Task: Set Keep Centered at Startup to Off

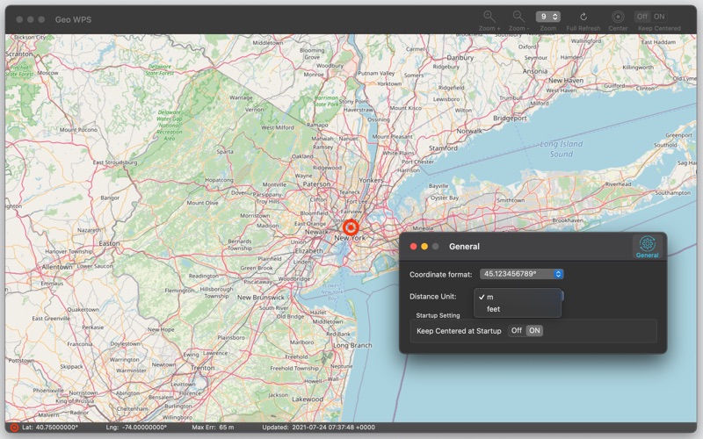Action: click(x=517, y=331)
